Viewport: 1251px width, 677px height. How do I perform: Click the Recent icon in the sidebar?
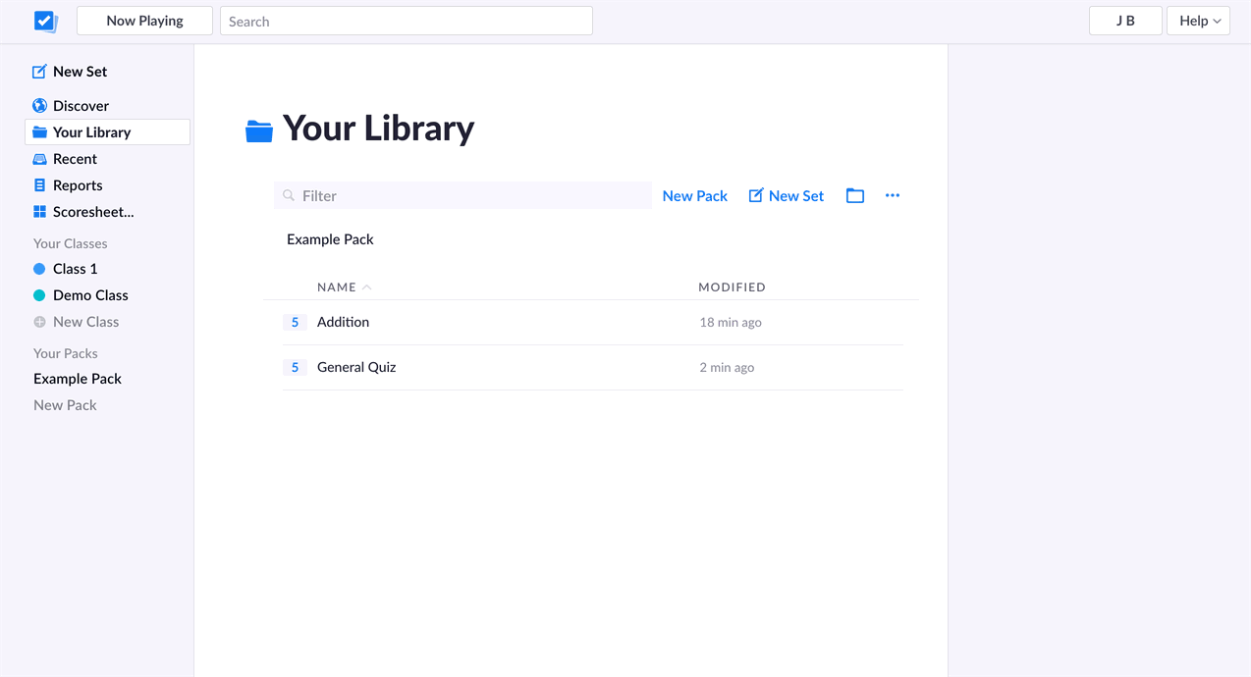[40, 158]
